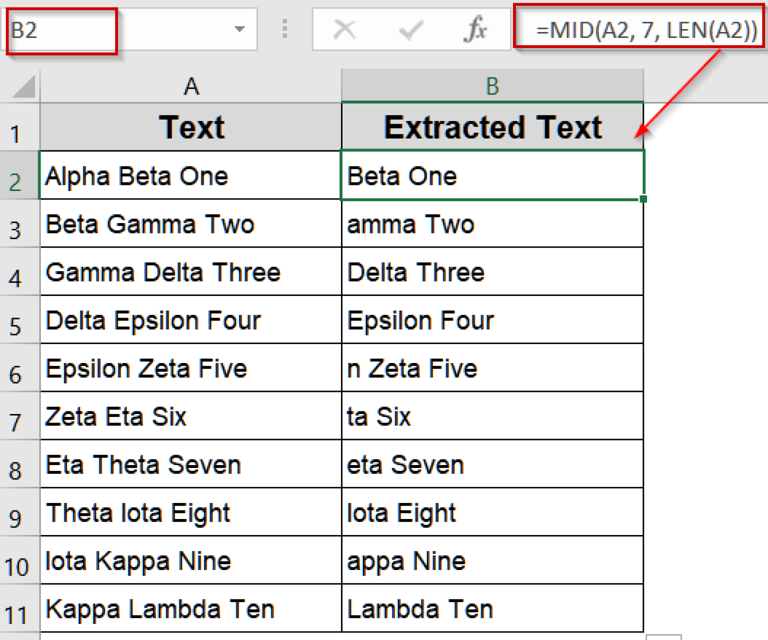Click inside the formula bar showing MID formula
Screen dimensions: 768x640
click(x=640, y=29)
